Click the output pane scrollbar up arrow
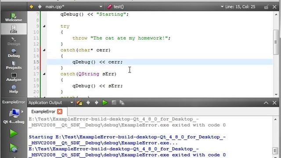281x158 pixels. 276,119
